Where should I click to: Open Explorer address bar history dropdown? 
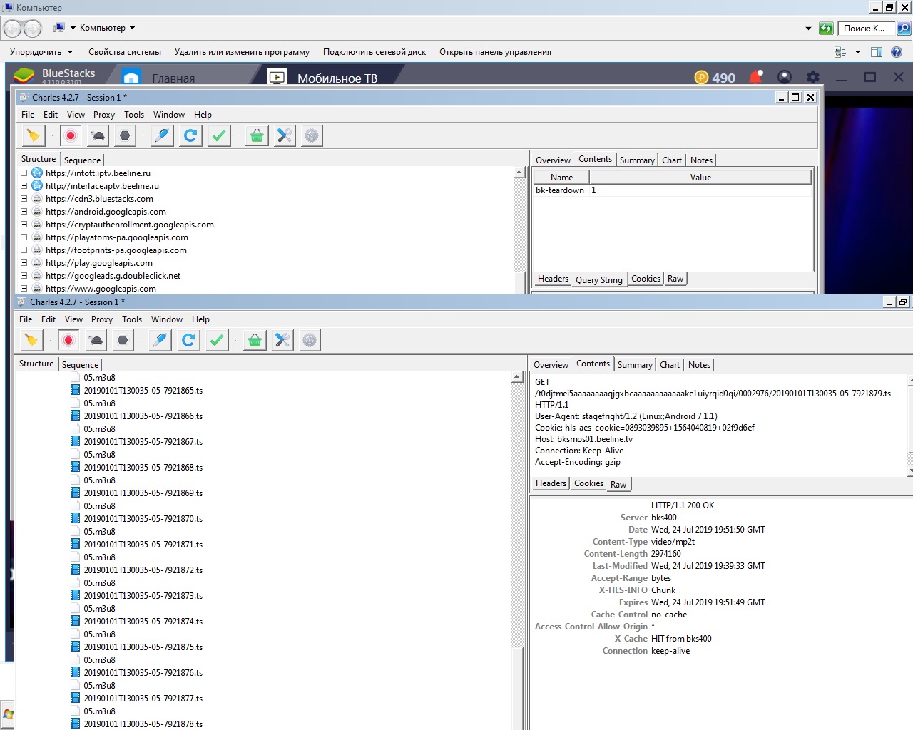808,29
